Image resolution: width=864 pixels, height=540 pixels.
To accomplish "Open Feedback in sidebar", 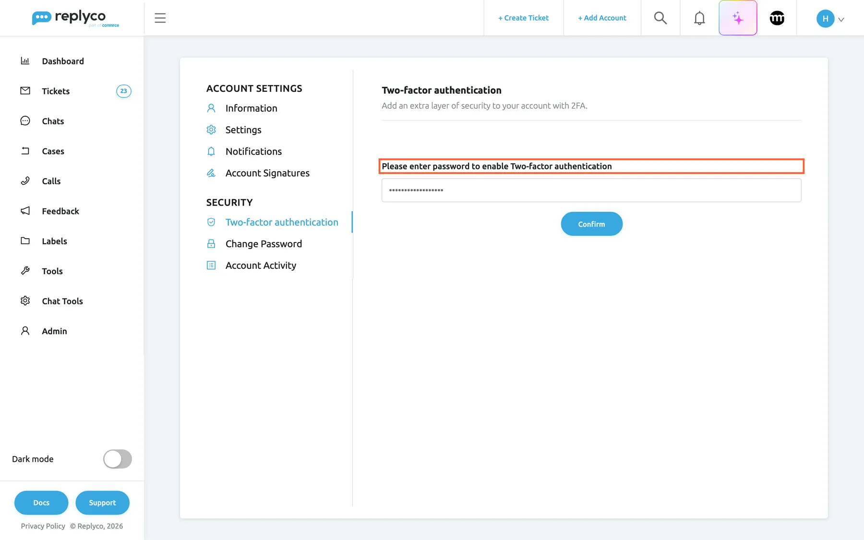I will (60, 211).
